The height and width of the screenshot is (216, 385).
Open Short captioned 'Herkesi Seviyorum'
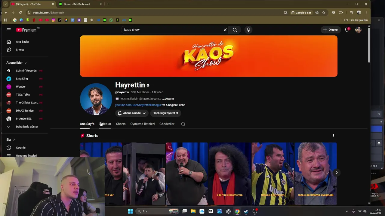click(x=273, y=173)
